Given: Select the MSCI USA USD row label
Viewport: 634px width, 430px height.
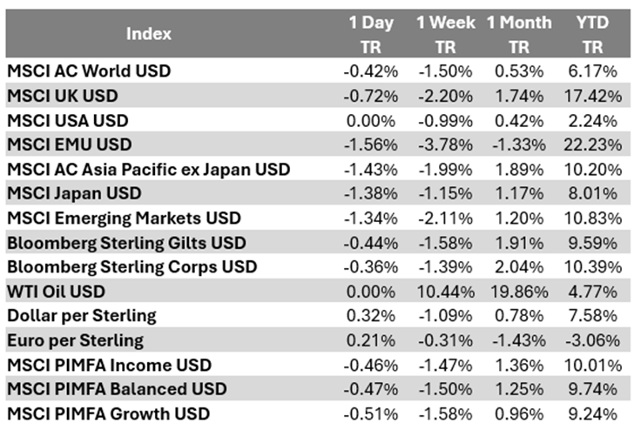Looking at the screenshot, I should pos(66,119).
